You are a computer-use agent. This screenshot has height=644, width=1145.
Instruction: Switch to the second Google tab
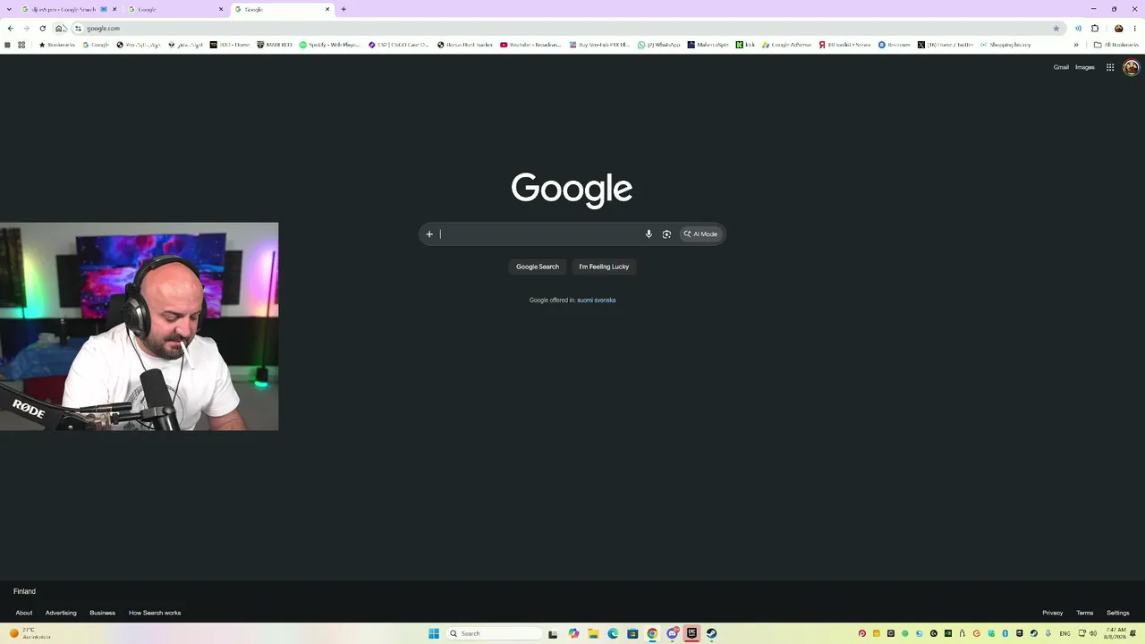174,9
